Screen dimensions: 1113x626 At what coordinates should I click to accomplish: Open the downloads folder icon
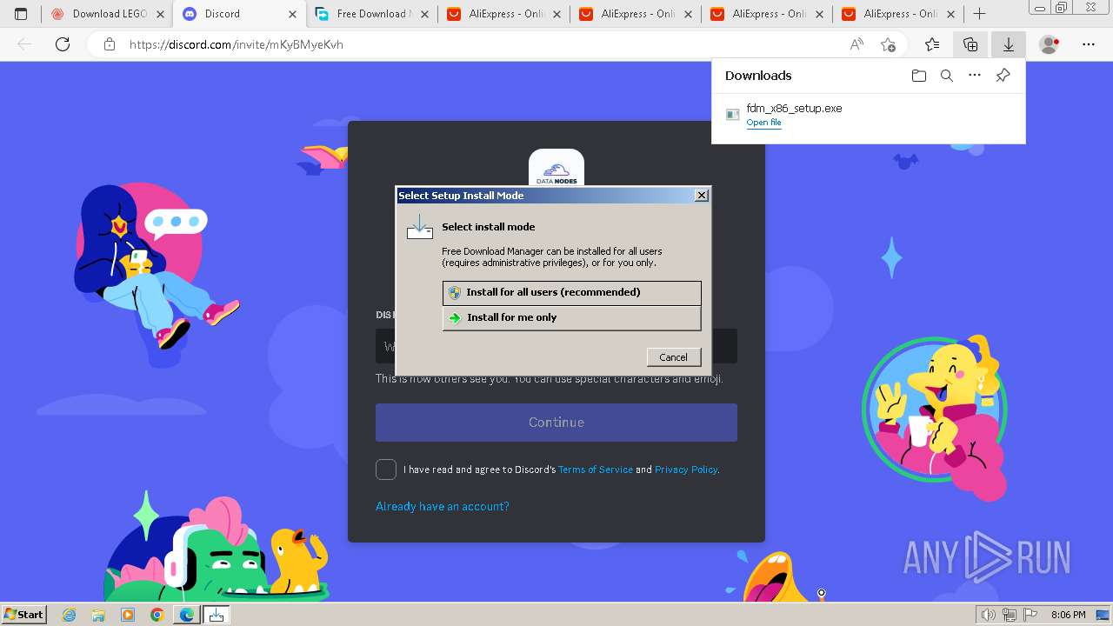(919, 76)
